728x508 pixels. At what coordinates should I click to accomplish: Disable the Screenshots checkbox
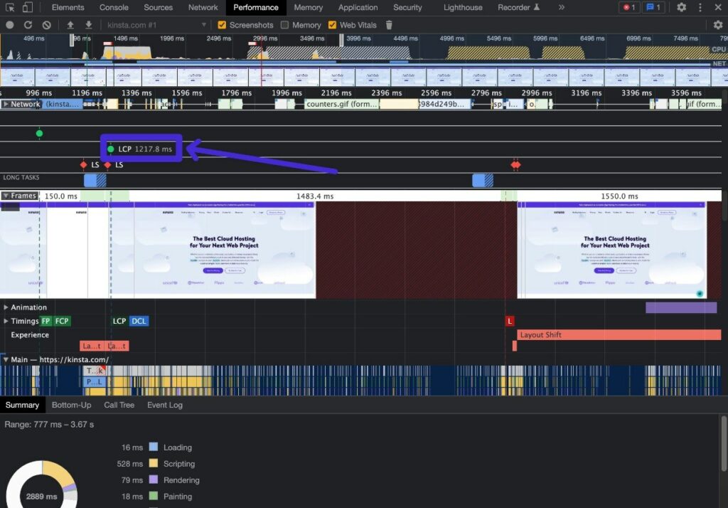pos(223,25)
